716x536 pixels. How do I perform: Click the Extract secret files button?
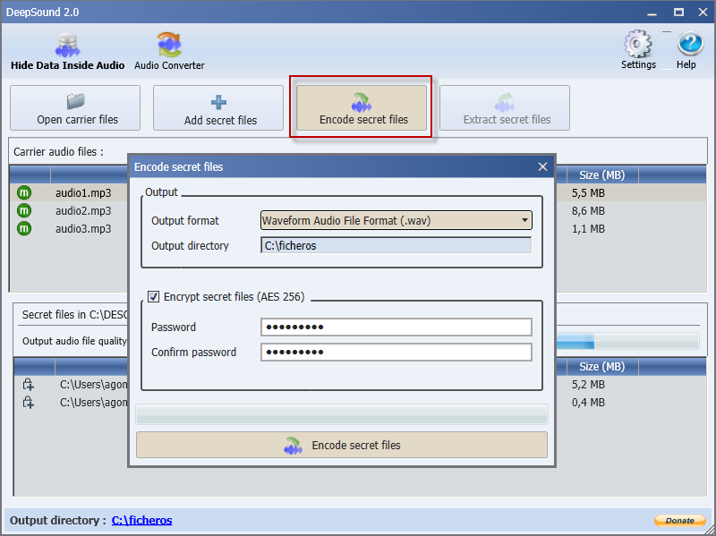[x=505, y=108]
